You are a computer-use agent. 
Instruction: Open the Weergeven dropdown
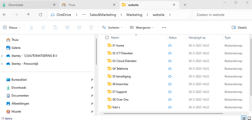pos(142,27)
